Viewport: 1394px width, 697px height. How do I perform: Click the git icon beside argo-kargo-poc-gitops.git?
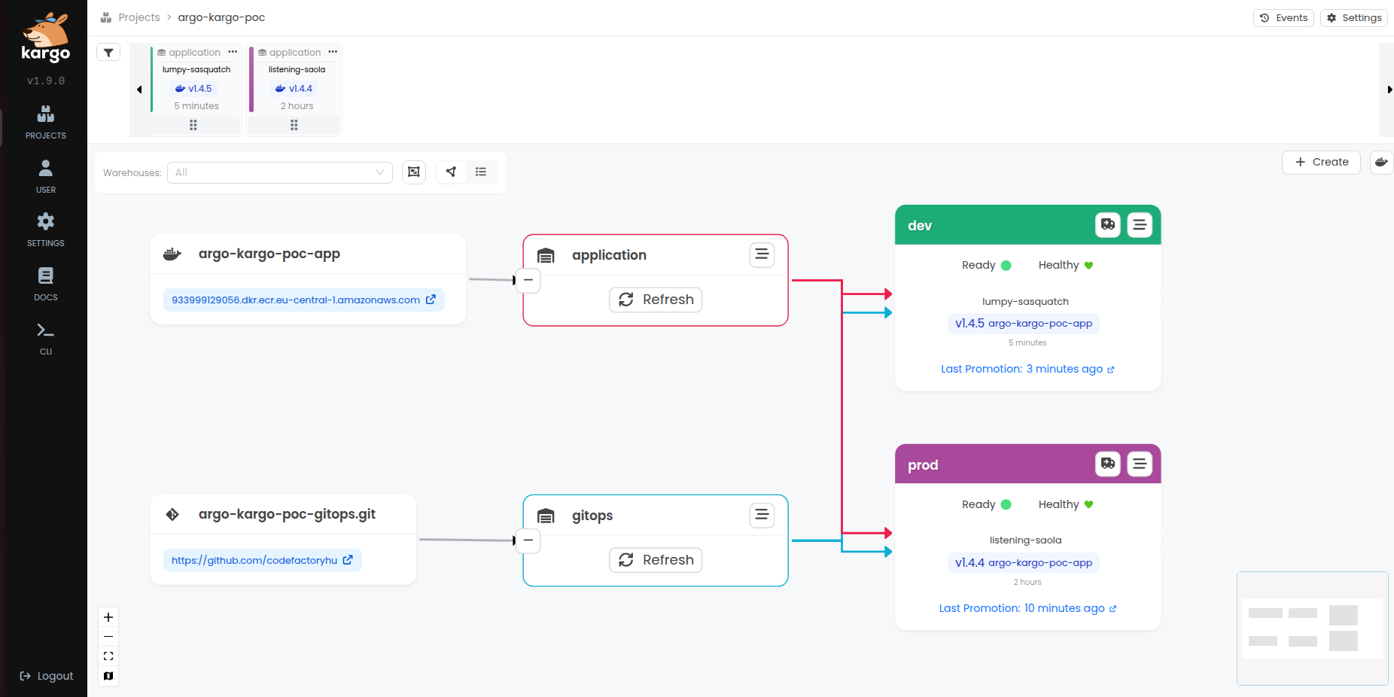click(173, 514)
